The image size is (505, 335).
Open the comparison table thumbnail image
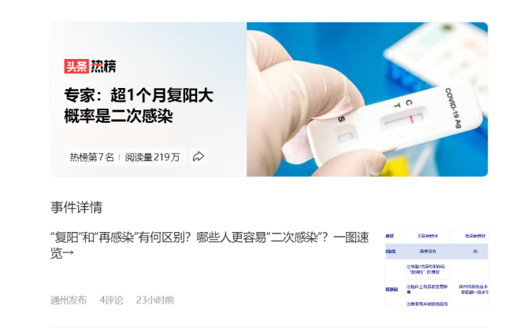[436, 267]
